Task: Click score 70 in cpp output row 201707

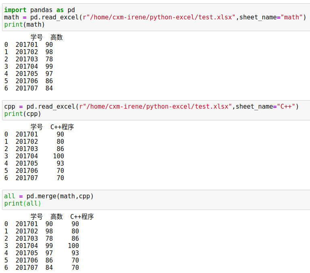Action: [x=60, y=178]
